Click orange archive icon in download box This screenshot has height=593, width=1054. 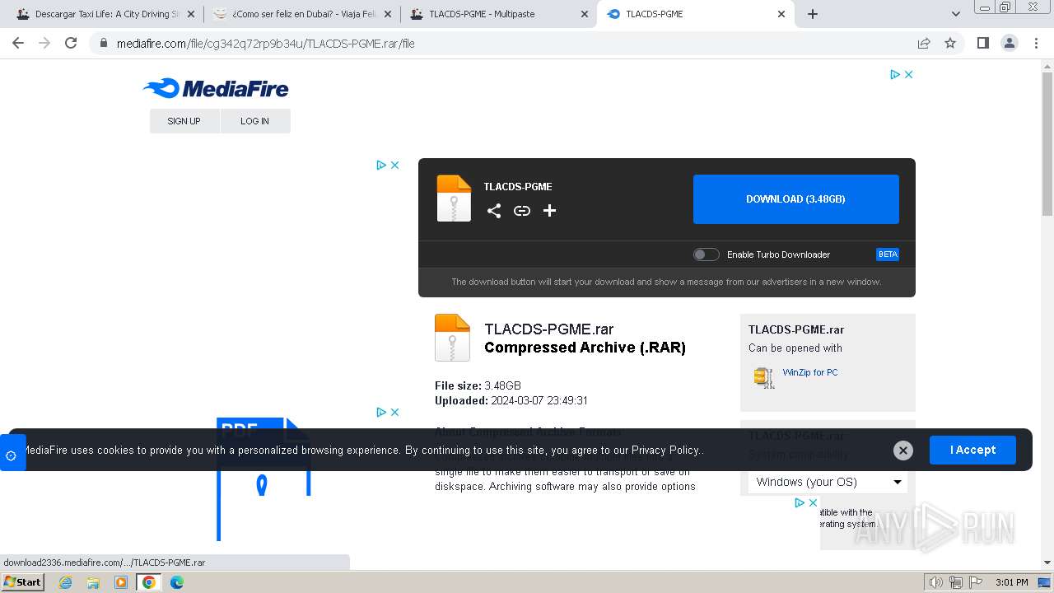pyautogui.click(x=454, y=198)
